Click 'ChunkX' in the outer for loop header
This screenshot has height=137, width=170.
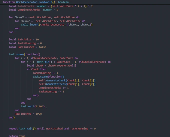[x=19, y=17]
